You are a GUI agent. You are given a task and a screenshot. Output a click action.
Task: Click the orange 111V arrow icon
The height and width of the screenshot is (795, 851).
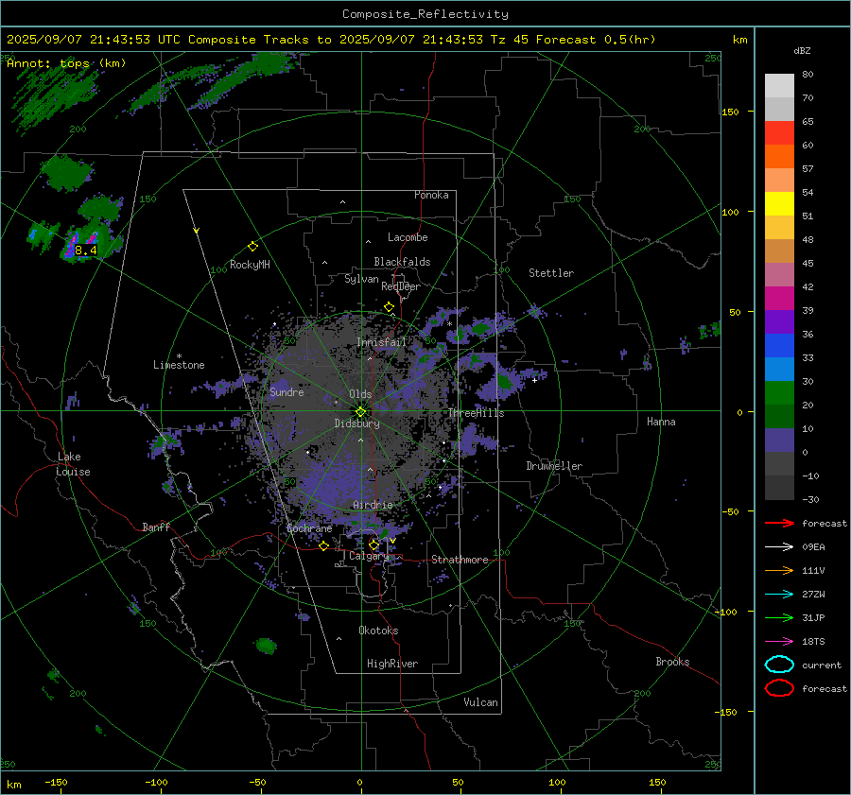[779, 570]
